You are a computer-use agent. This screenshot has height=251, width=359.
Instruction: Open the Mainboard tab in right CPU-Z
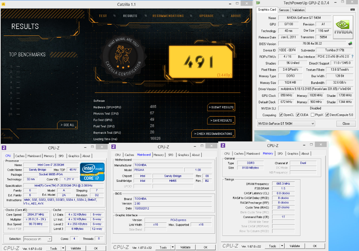(253, 153)
